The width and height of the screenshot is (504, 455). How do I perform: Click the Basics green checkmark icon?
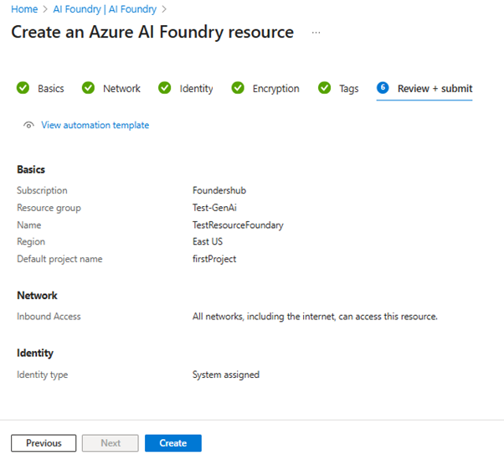pyautogui.click(x=23, y=88)
